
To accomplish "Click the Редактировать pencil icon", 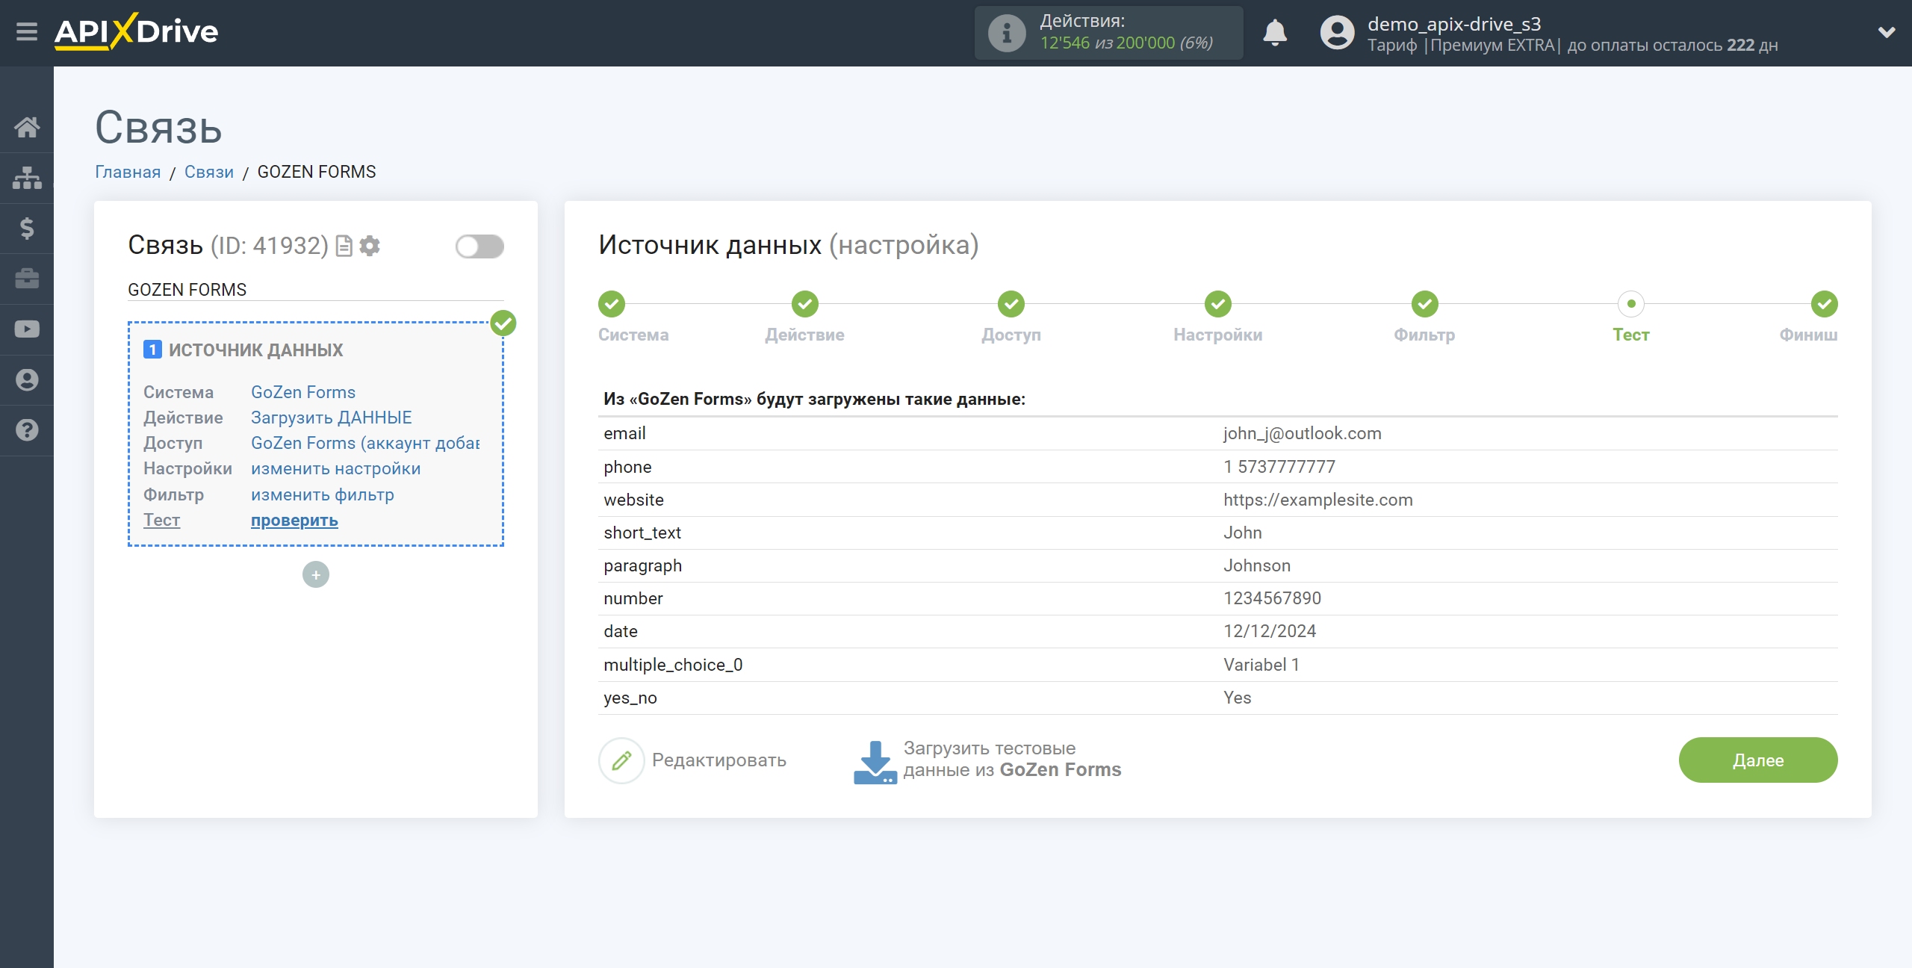I will coord(621,760).
